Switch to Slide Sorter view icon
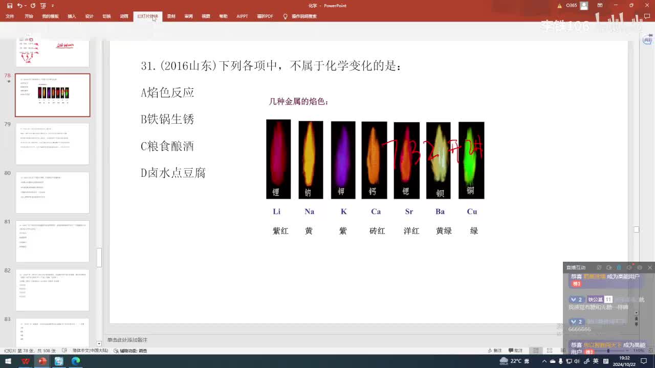 (549, 351)
